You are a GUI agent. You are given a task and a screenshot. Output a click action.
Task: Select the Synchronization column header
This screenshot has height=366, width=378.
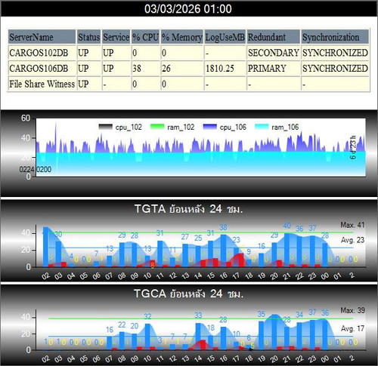point(335,37)
